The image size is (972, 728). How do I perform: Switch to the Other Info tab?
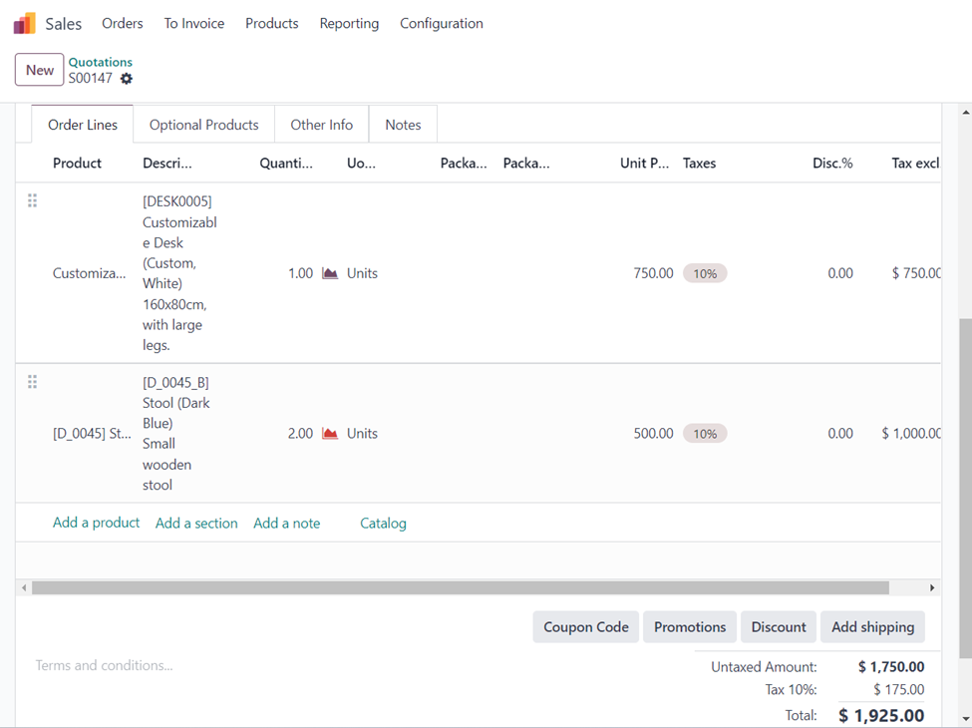[321, 125]
